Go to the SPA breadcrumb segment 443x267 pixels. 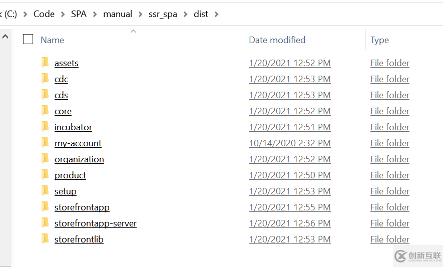[x=79, y=14]
